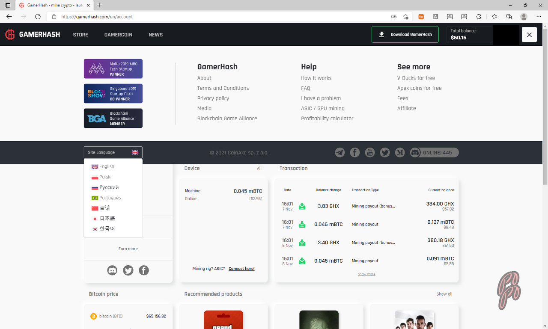Open browser Collections icon
Image resolution: width=548 pixels, height=329 pixels.
click(509, 17)
